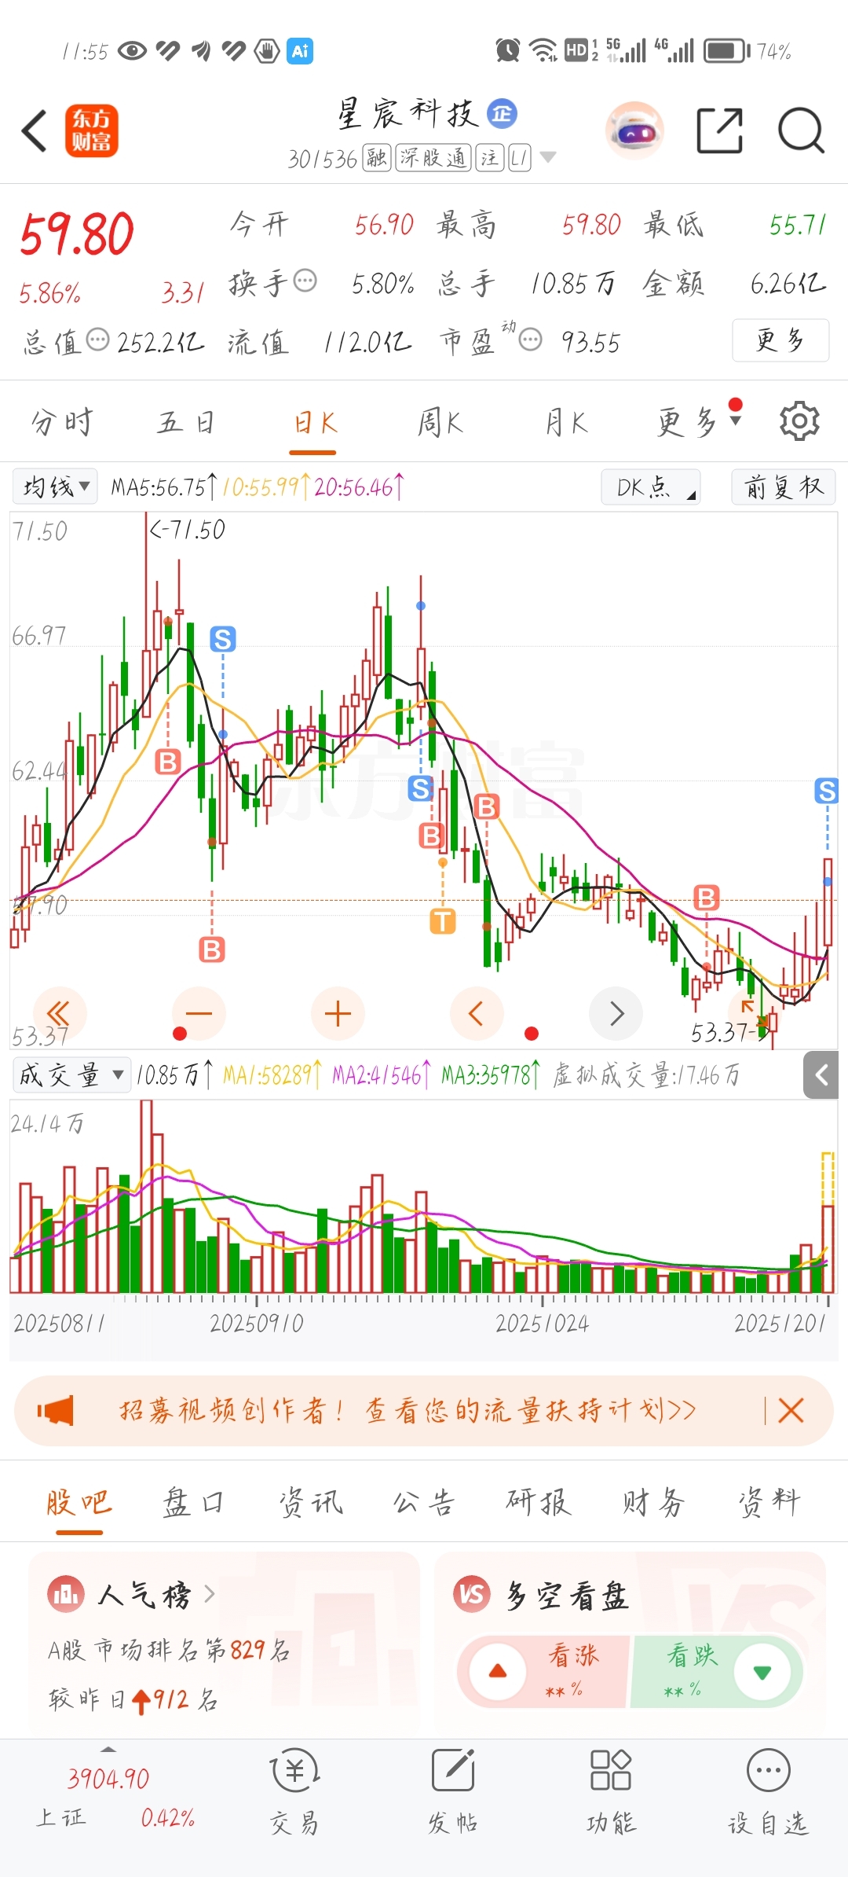Tap the VS 多空看盘 icon
Screen dimensions: 848x1877
tap(472, 1594)
